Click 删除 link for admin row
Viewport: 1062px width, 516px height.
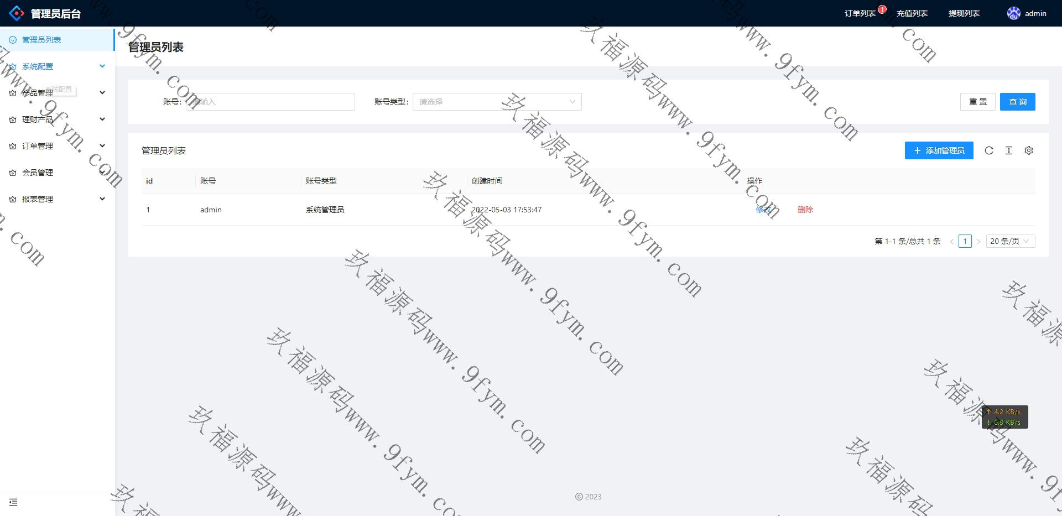coord(805,210)
